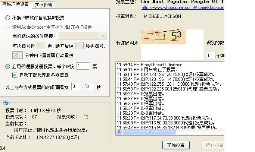
Task: Click the first time interval field
Action: [x=76, y=87]
